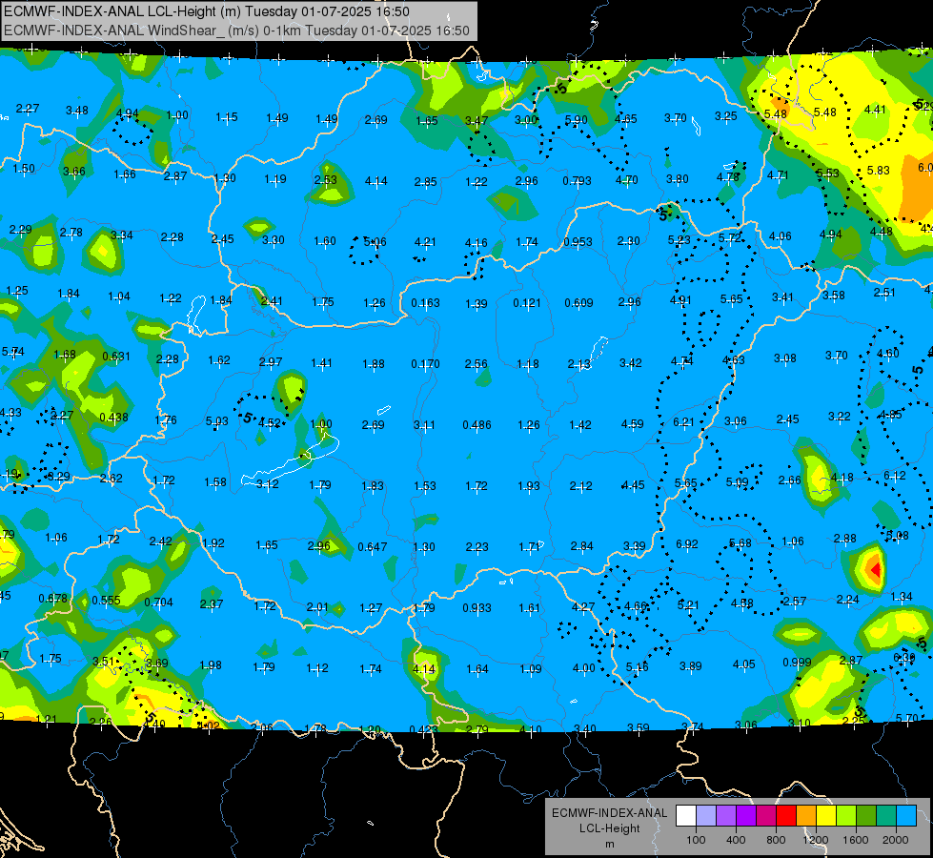Click the wind shear value 0.704
Screen dimensions: 933x858
tap(159, 602)
